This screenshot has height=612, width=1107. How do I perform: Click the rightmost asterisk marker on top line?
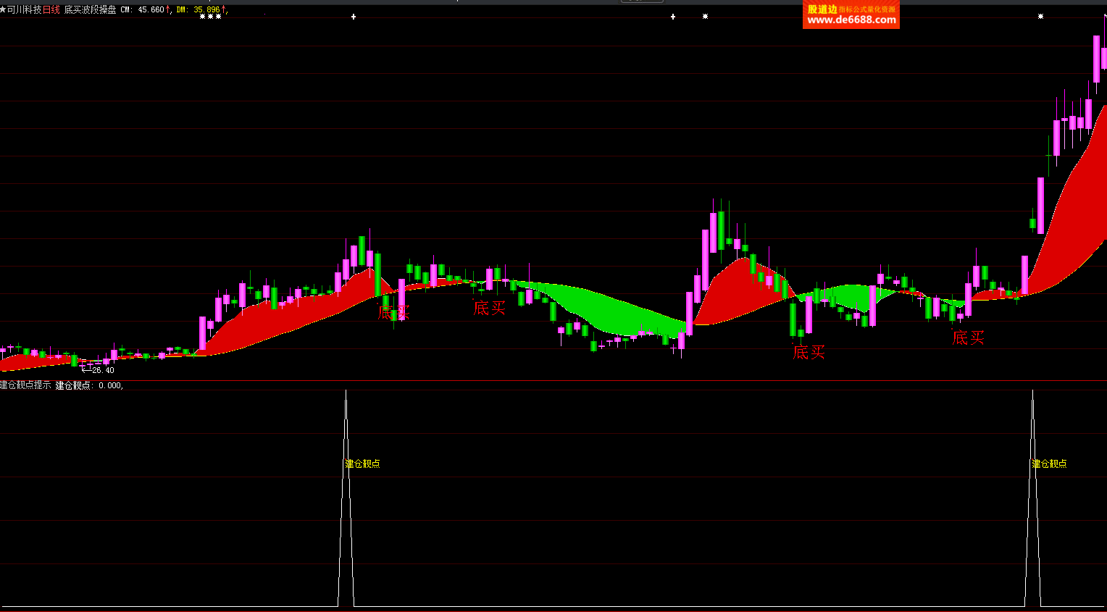coord(1040,17)
